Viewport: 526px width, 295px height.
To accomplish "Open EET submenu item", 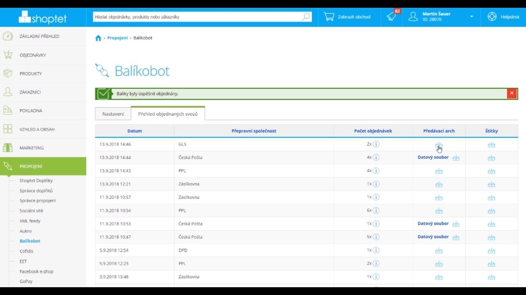I will pos(23,261).
